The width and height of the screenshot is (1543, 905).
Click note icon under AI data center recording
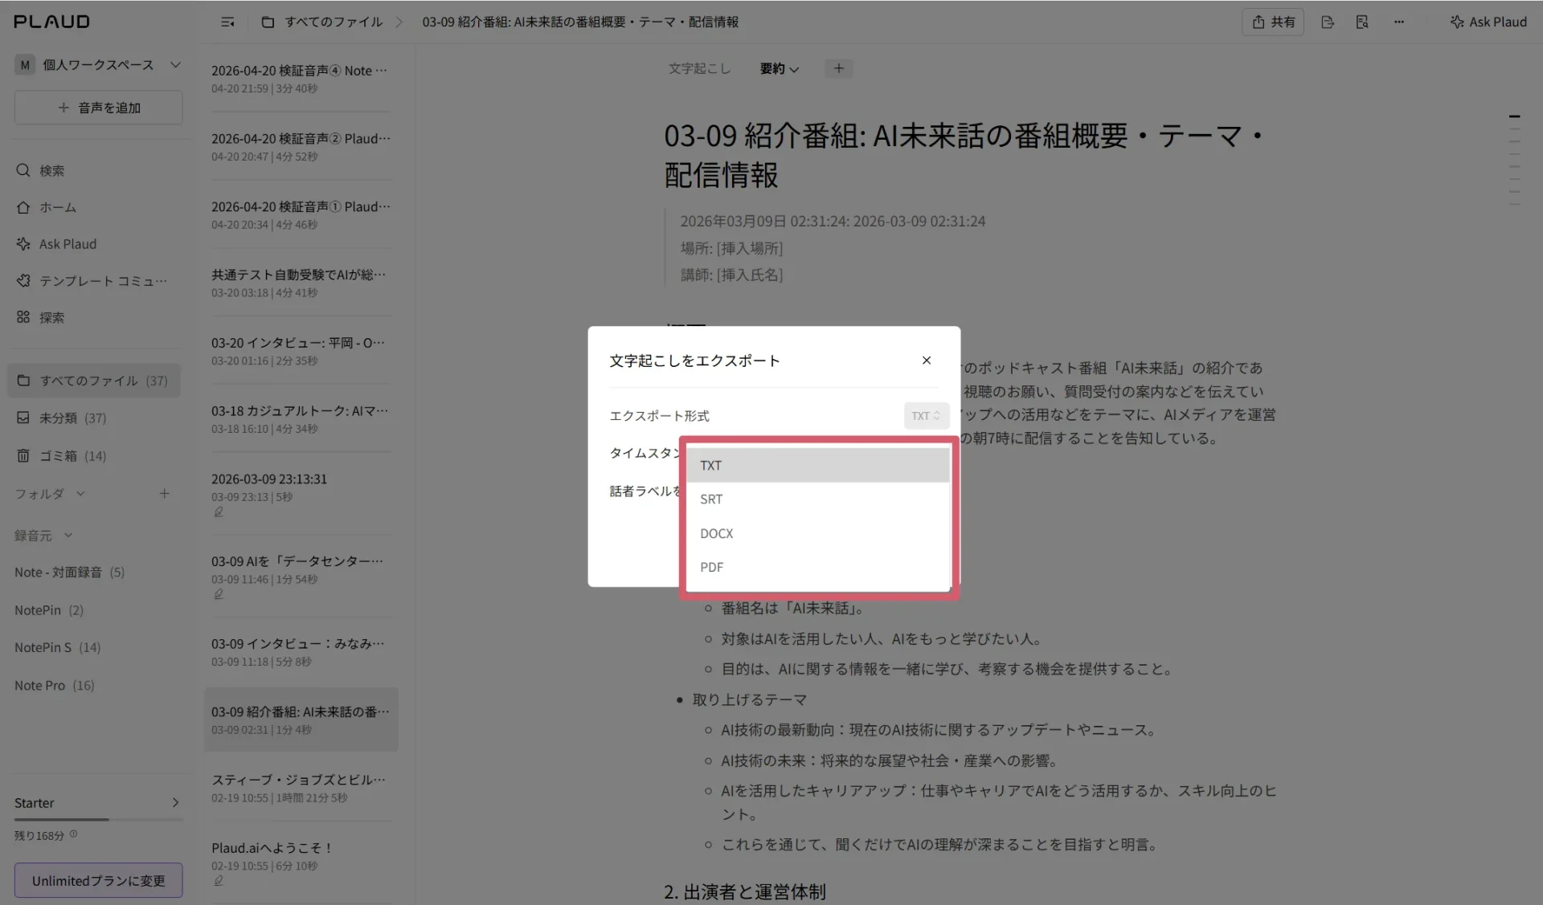tap(218, 594)
